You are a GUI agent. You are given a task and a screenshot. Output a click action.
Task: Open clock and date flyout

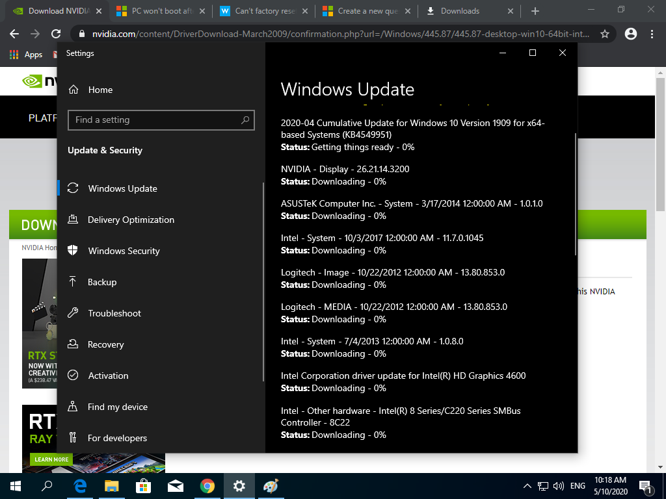point(610,486)
